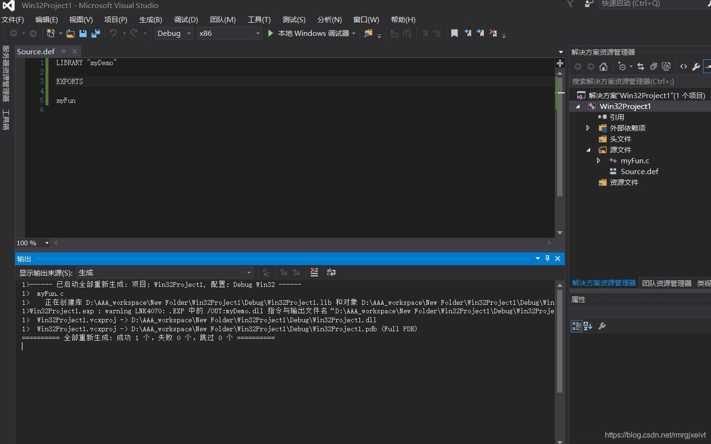Collapse the 源文件 folder
This screenshot has height=444, width=711.
click(x=588, y=150)
